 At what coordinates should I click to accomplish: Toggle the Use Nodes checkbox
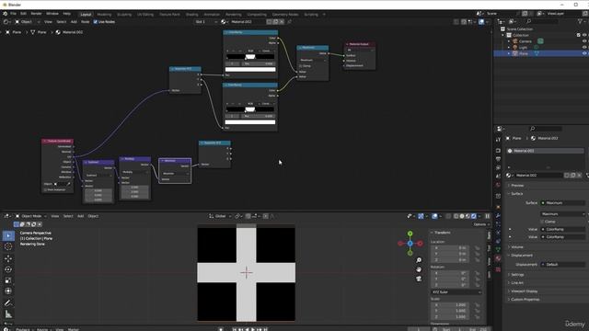pos(95,22)
